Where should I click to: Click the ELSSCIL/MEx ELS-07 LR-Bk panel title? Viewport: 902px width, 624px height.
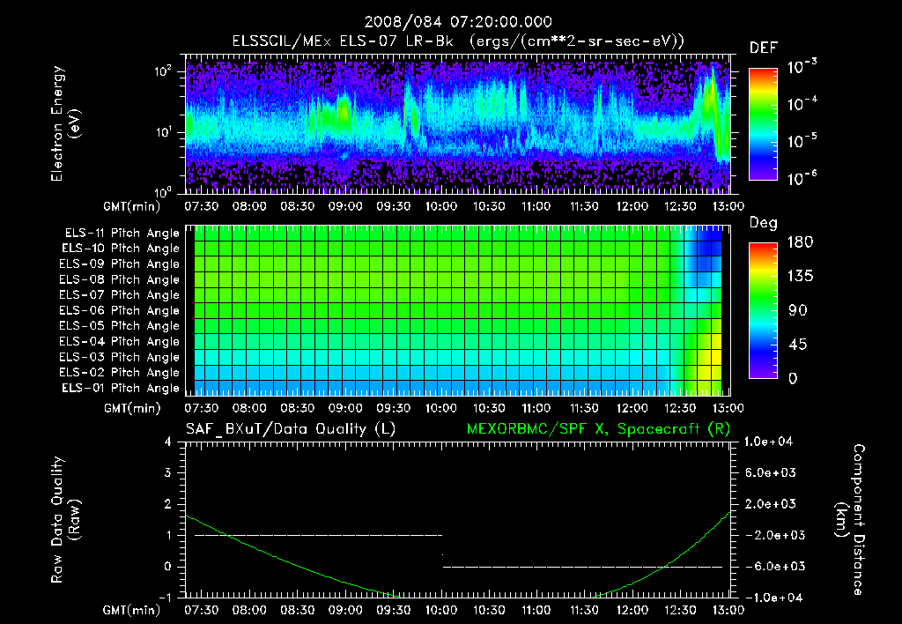(x=458, y=41)
